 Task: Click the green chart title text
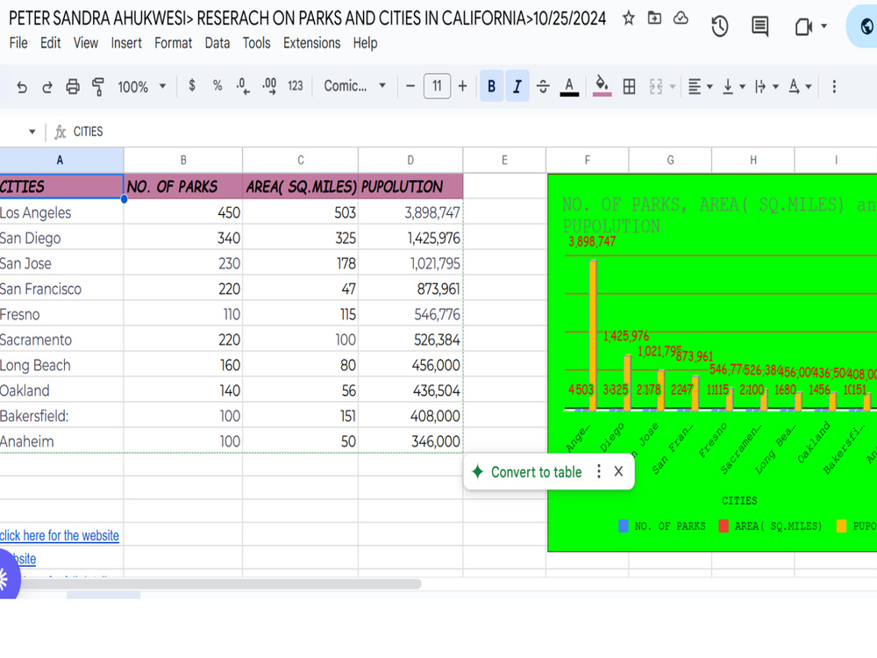pyautogui.click(x=719, y=216)
